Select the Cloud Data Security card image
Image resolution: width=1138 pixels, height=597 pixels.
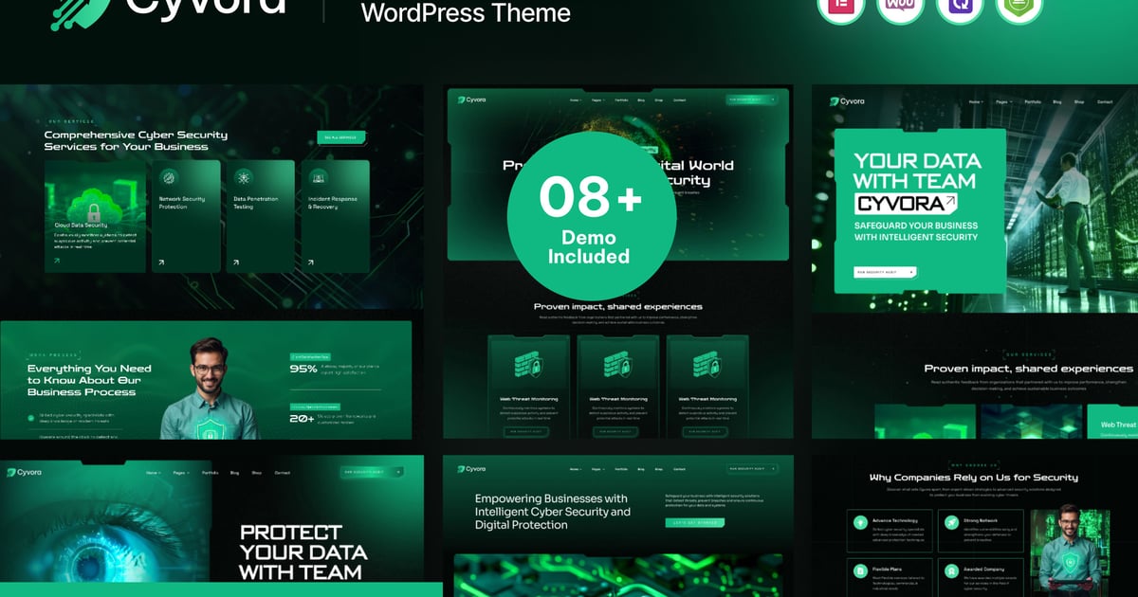(95, 193)
